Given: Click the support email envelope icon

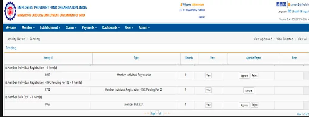Looking at the screenshot, I should (289, 4).
